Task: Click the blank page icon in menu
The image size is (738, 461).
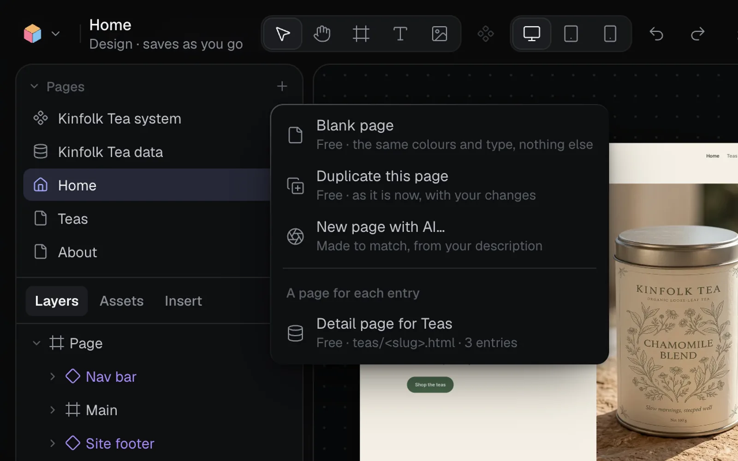Action: pyautogui.click(x=295, y=135)
